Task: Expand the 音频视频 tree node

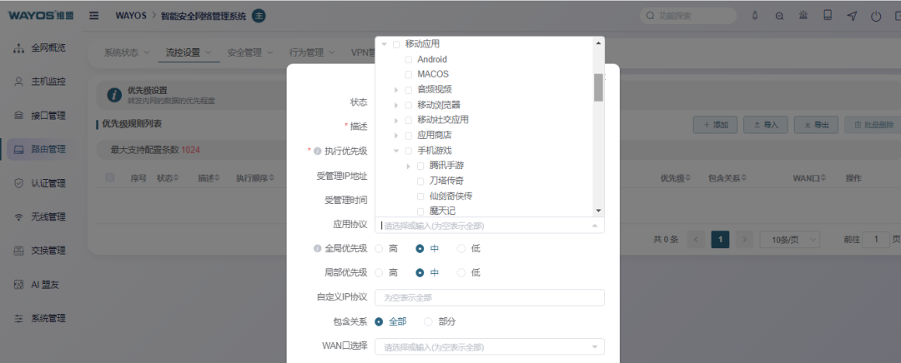Action: pos(396,90)
